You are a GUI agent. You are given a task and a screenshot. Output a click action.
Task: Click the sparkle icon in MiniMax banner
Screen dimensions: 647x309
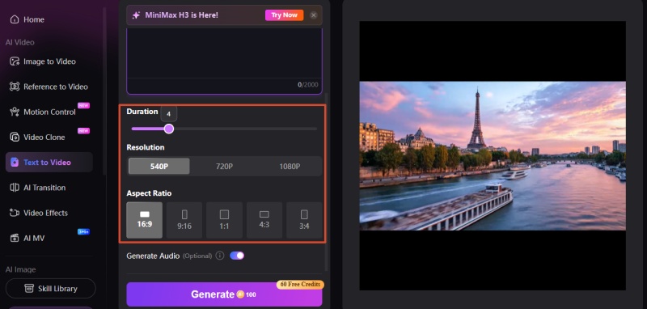(x=136, y=15)
